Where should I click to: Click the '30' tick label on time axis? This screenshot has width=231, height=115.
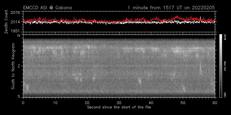[x=119, y=103]
